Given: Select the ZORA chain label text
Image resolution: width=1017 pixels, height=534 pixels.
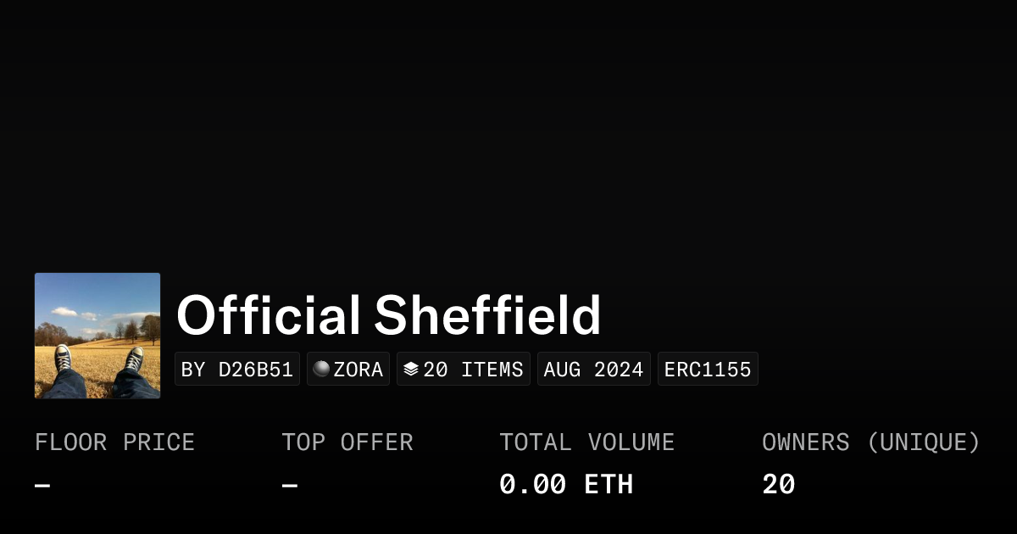Looking at the screenshot, I should pos(358,370).
